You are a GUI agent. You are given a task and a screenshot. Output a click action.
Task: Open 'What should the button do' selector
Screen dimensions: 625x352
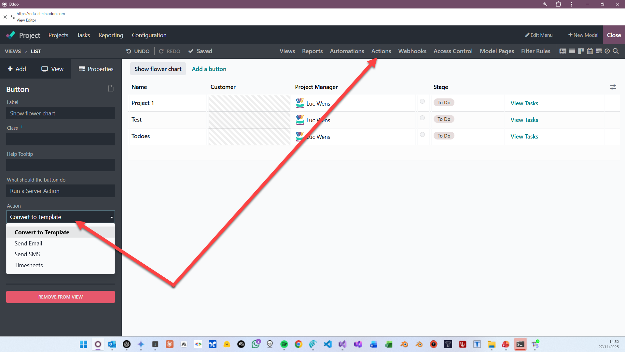coord(61,191)
